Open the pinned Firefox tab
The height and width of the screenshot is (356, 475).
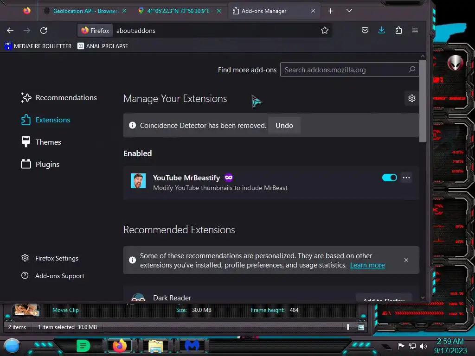(27, 11)
